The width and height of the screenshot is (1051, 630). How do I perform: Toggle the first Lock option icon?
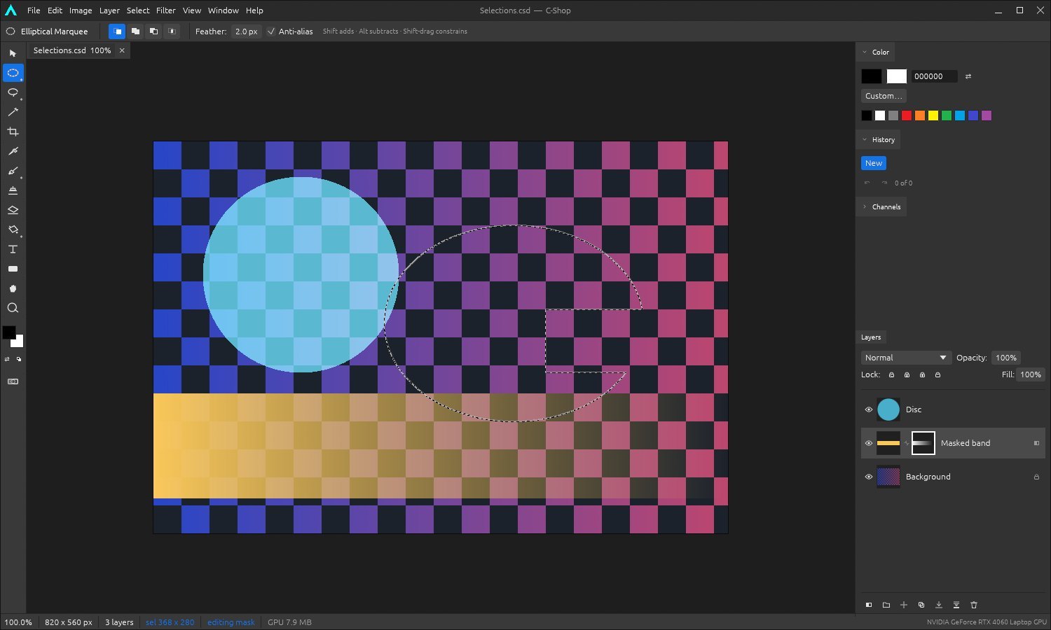[x=891, y=374]
